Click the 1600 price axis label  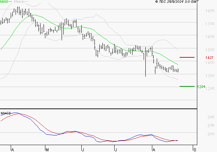tap(210, 37)
